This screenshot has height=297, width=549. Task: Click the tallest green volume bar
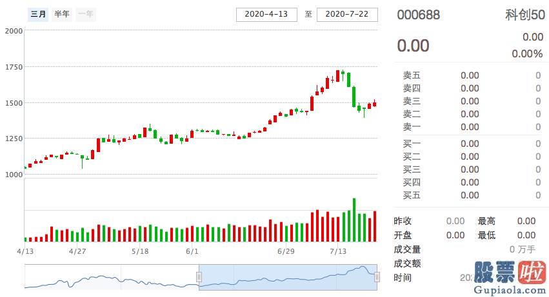[354, 220]
